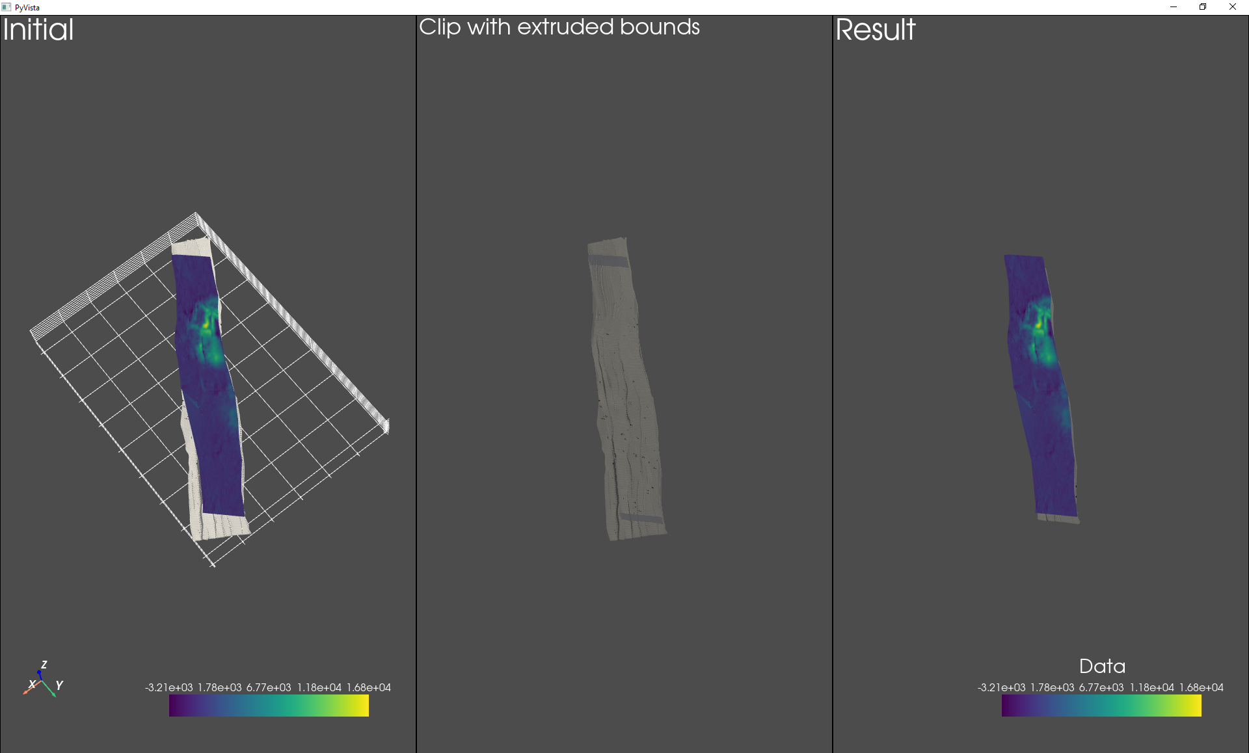The height and width of the screenshot is (753, 1249).
Task: Click the 'Data' scalar bar label
Action: tap(1102, 666)
